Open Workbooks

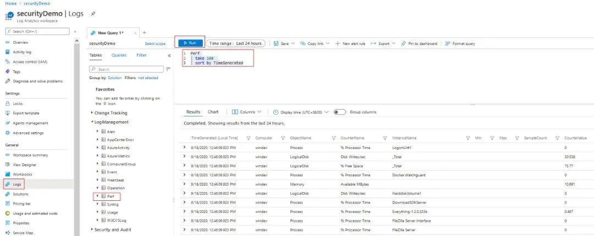pyautogui.click(x=23, y=175)
